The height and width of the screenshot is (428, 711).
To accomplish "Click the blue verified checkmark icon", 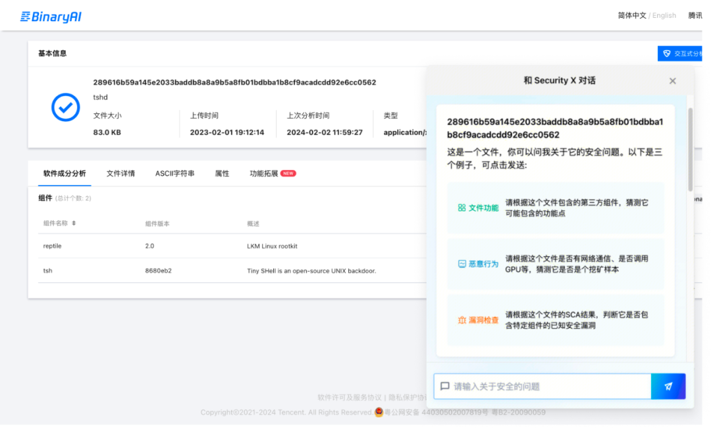I will [66, 107].
